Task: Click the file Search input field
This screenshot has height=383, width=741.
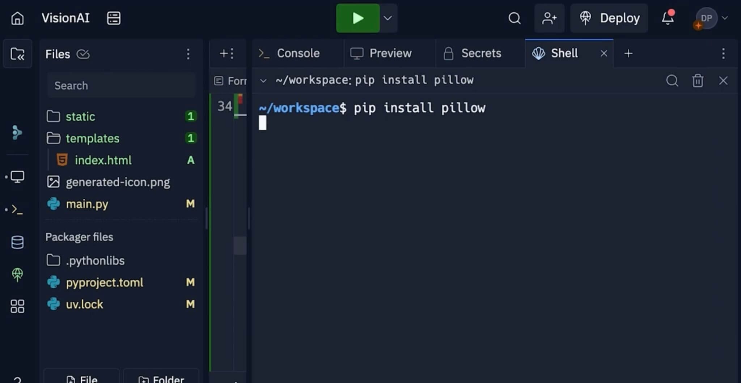Action: point(121,86)
